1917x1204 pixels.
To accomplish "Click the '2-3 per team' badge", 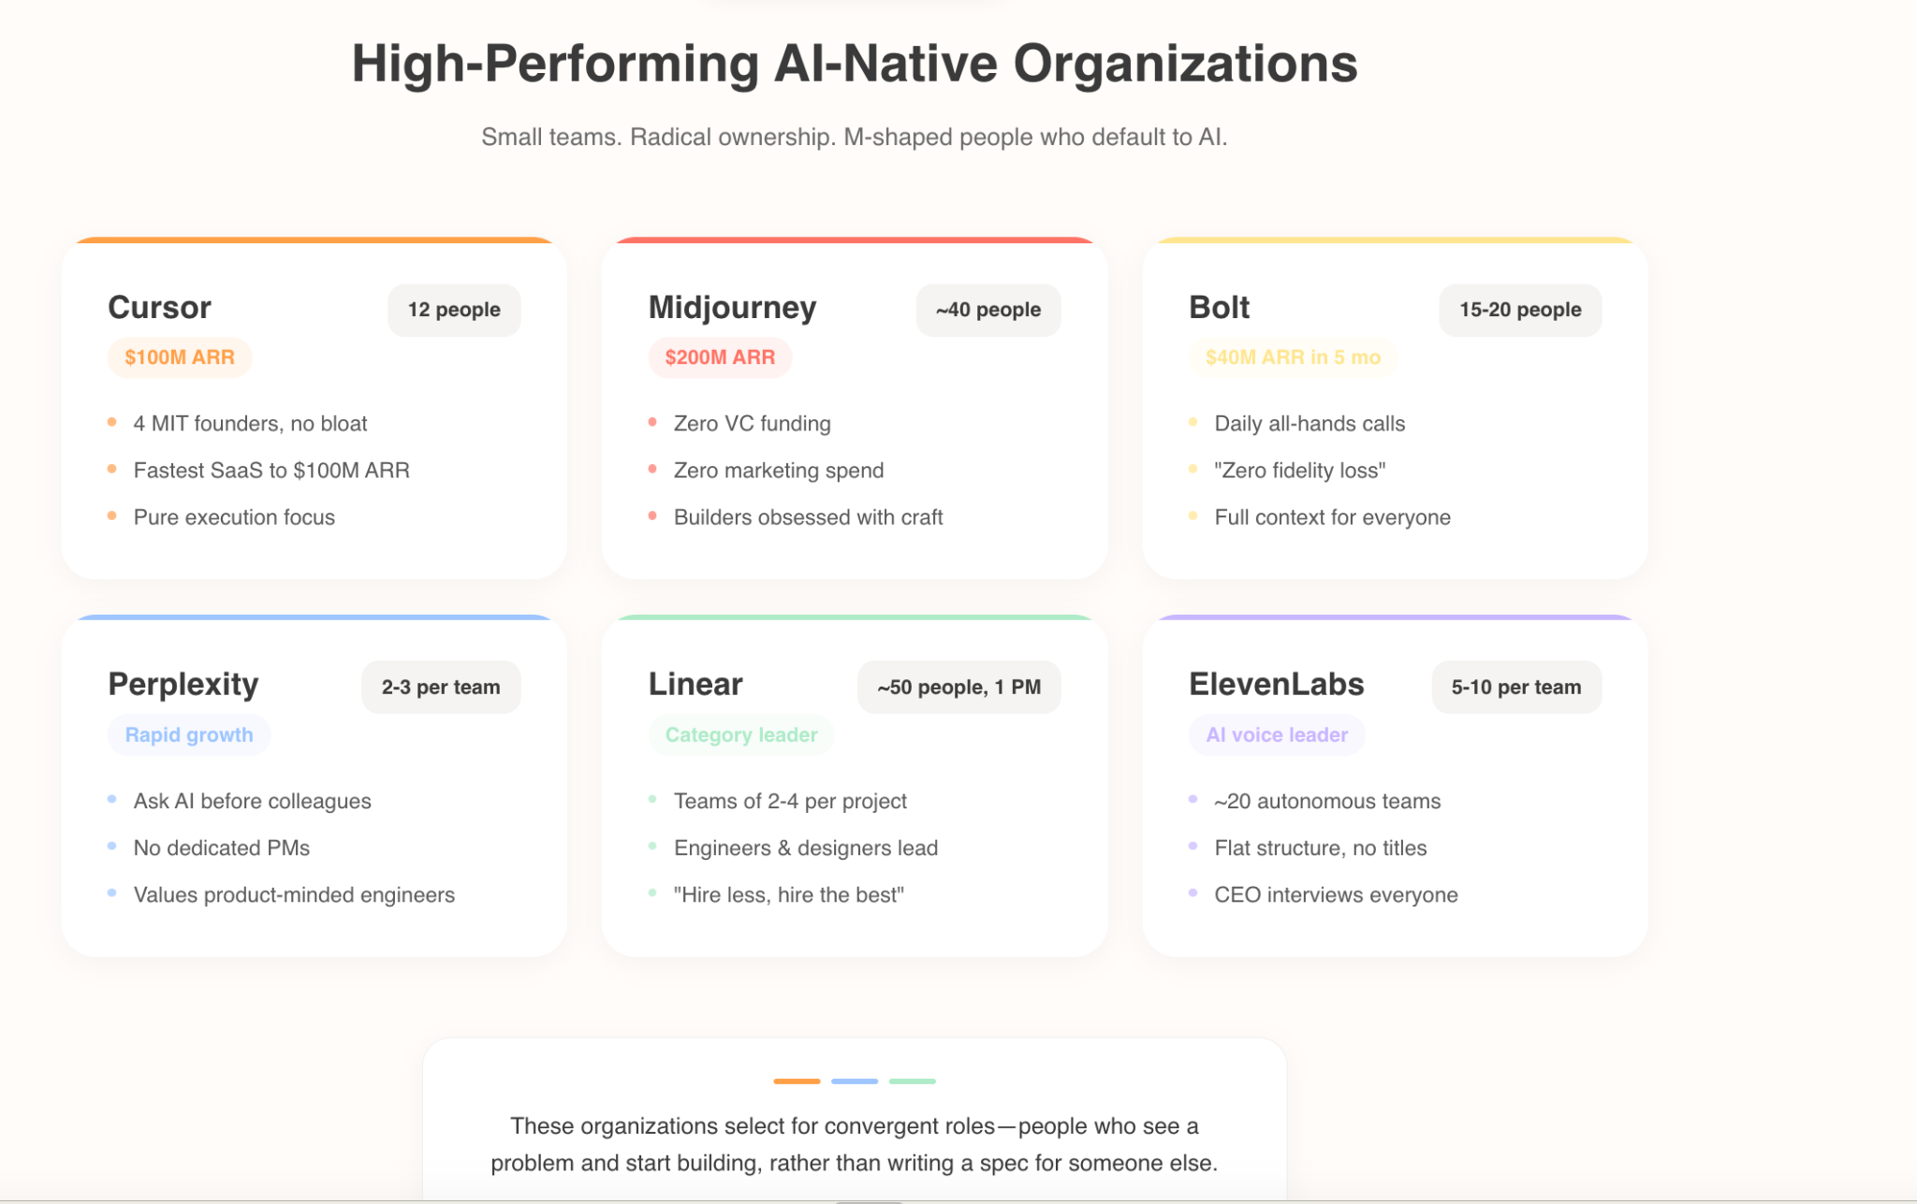I will [x=441, y=688].
